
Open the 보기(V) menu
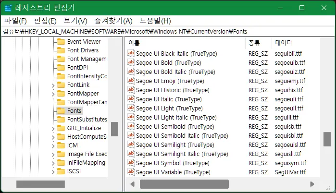point(75,21)
